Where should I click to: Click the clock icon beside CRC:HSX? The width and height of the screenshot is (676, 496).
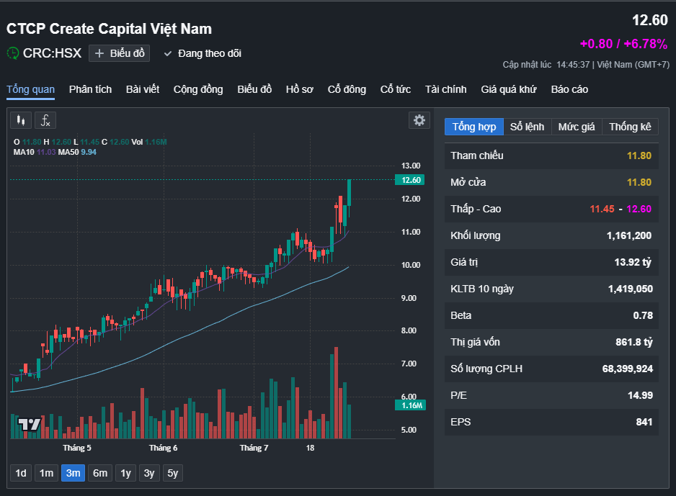13,53
